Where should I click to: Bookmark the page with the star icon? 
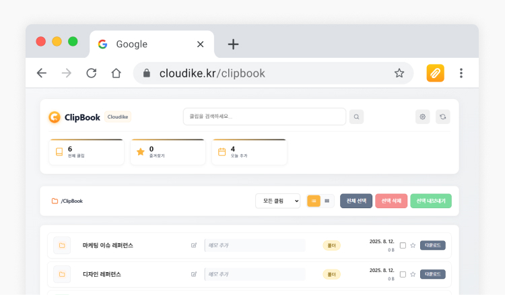[399, 73]
